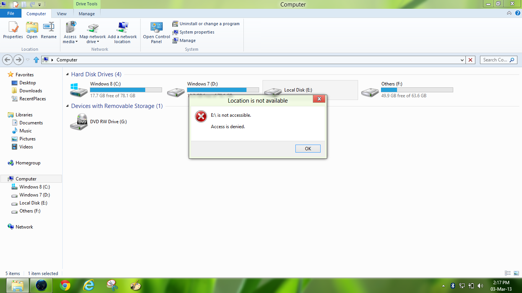Image resolution: width=522 pixels, height=293 pixels.
Task: Open the recent locations dropdown arrow
Action: coord(28,60)
